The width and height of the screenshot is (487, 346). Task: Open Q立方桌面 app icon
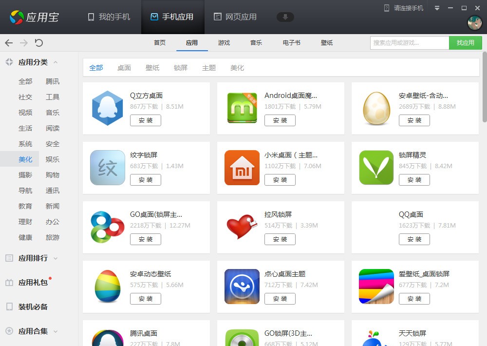coord(108,108)
